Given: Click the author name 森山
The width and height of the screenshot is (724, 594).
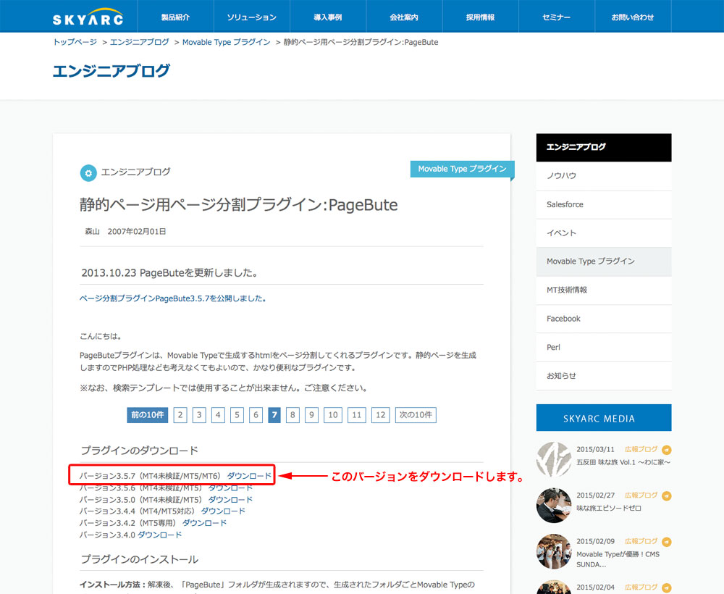Looking at the screenshot, I should (93, 231).
